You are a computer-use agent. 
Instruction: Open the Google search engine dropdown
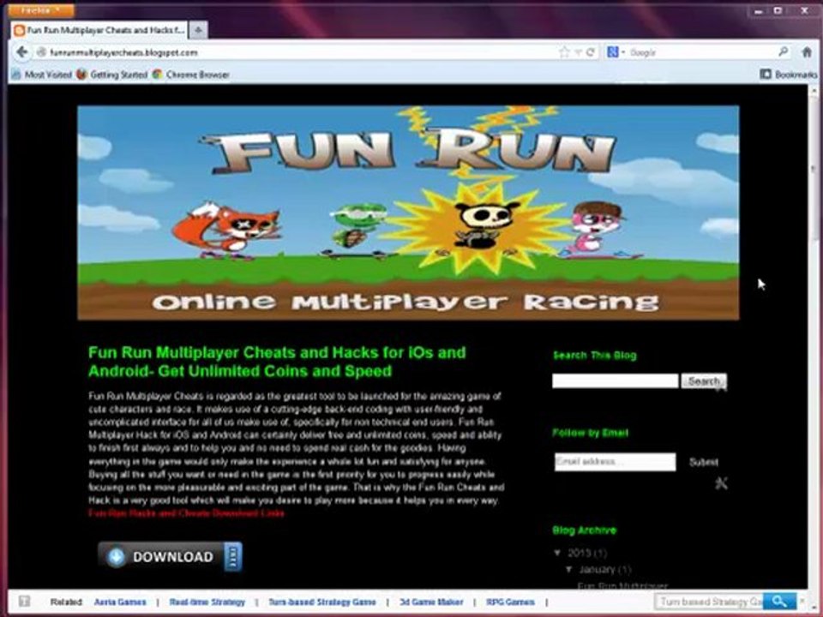(616, 52)
